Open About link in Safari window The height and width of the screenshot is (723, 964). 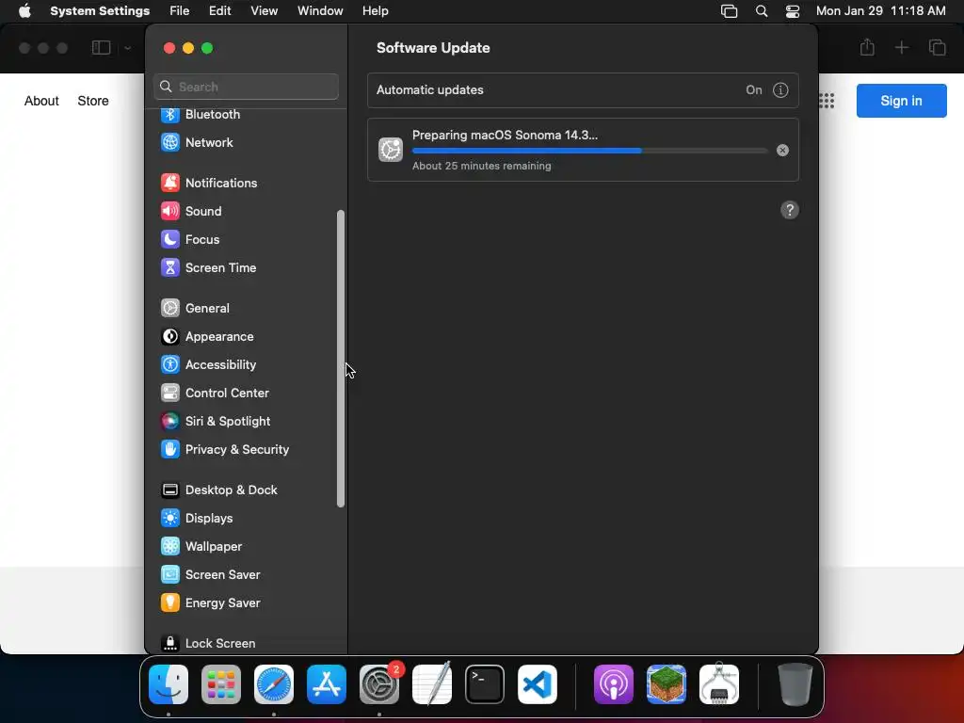tap(41, 101)
